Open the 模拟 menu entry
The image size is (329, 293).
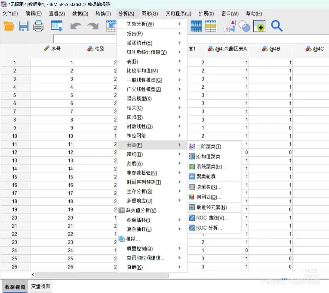(152, 239)
